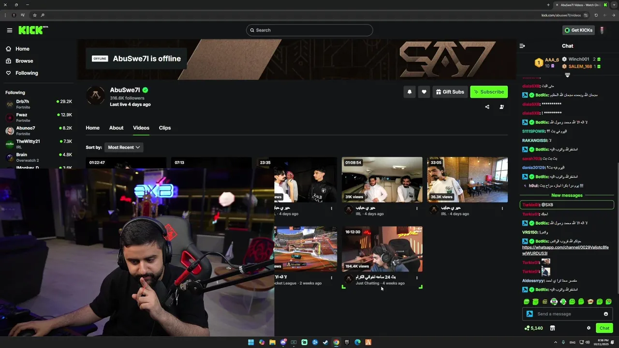Select the headphones emote in quick emotes
Image resolution: width=619 pixels, height=348 pixels.
click(554, 302)
